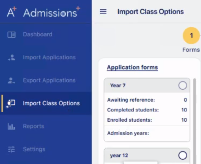This screenshot has height=164, width=201.
Task: Click the Year 7 form card header
Action: (x=147, y=85)
